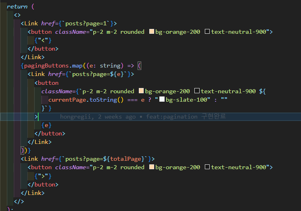Click orange swatch before first bg-orange-200
The width and height of the screenshot is (301, 211).
(152, 31)
